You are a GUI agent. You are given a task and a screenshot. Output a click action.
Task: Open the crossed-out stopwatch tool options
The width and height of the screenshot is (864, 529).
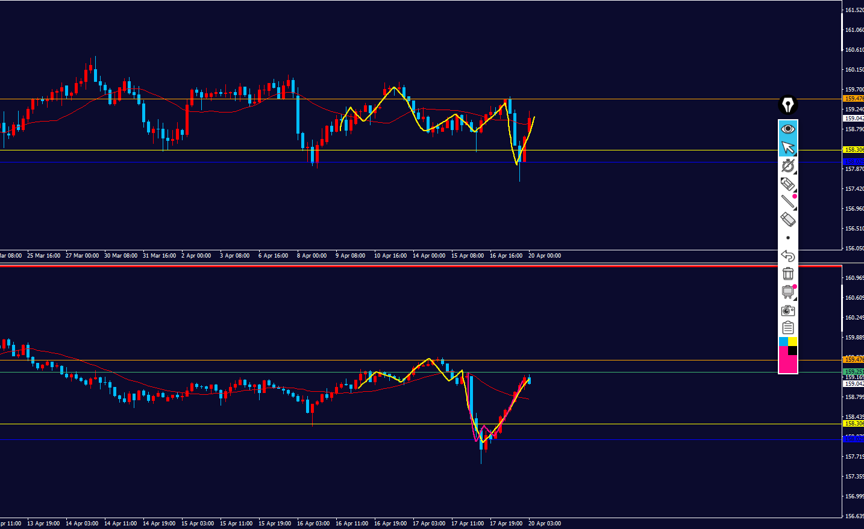pos(787,166)
